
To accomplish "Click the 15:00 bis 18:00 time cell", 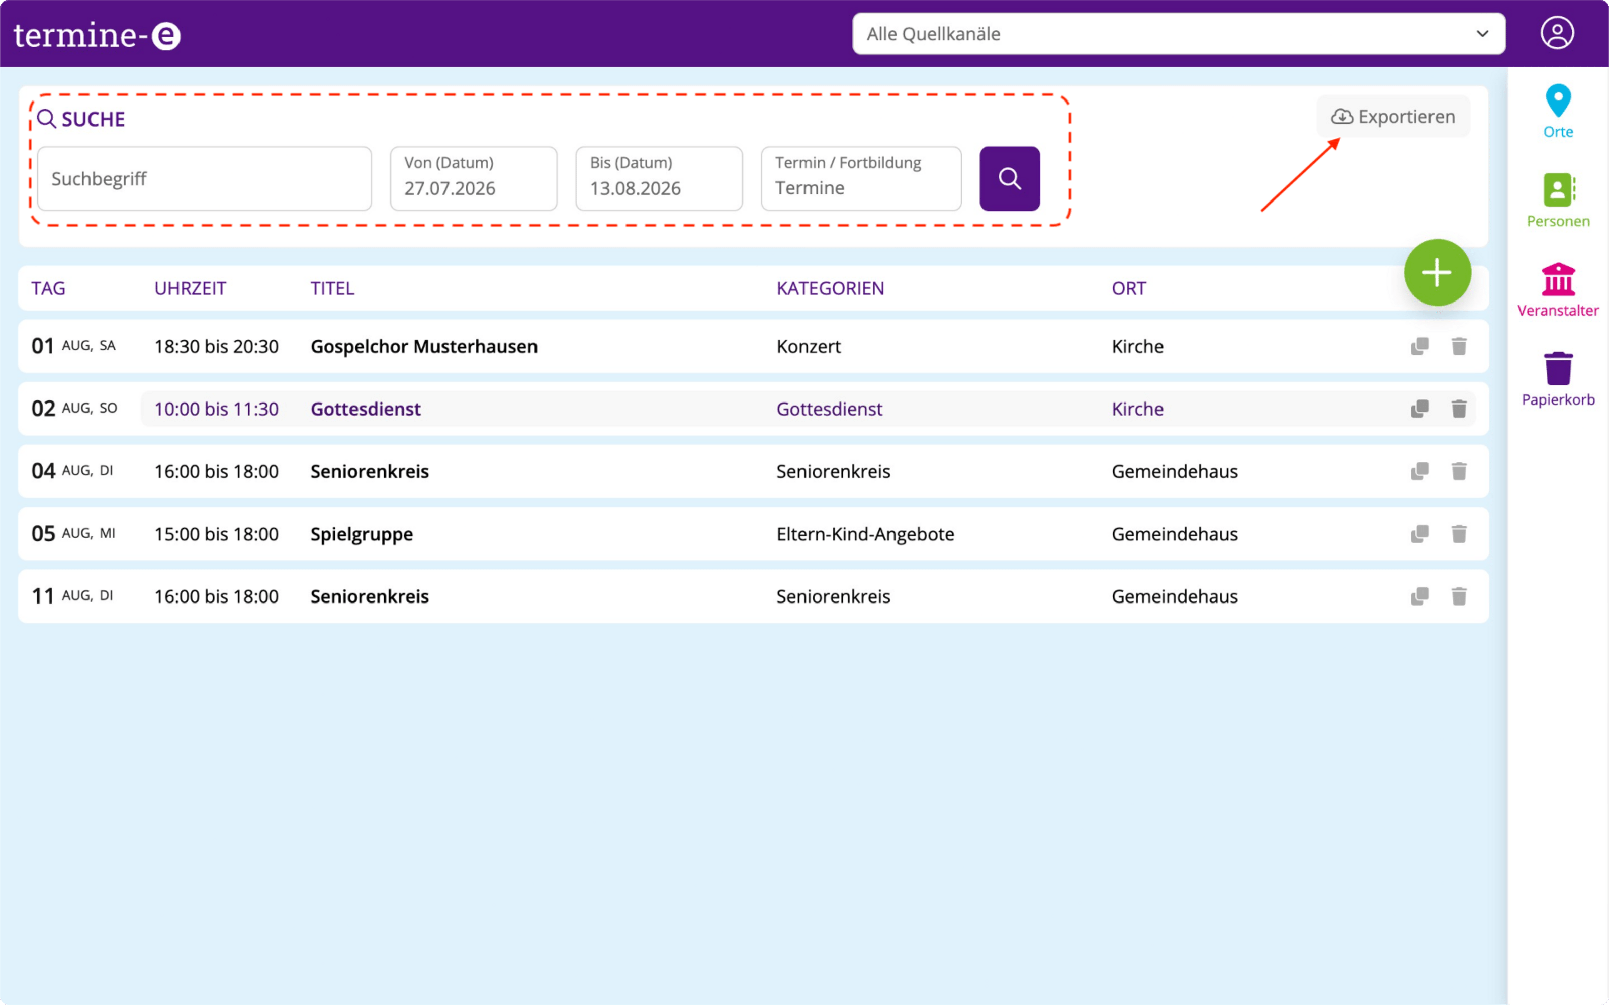I will pyautogui.click(x=216, y=534).
